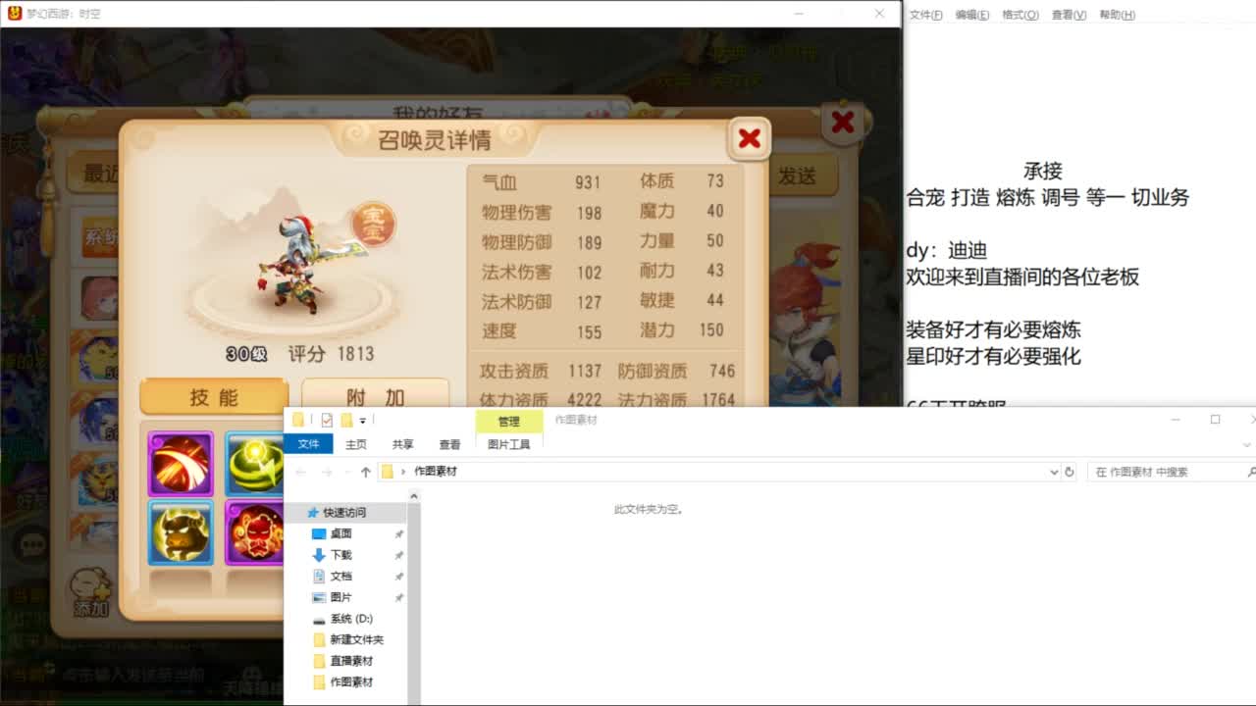
Task: Close the 召唤灵详情 panel with its red X
Action: [x=750, y=139]
